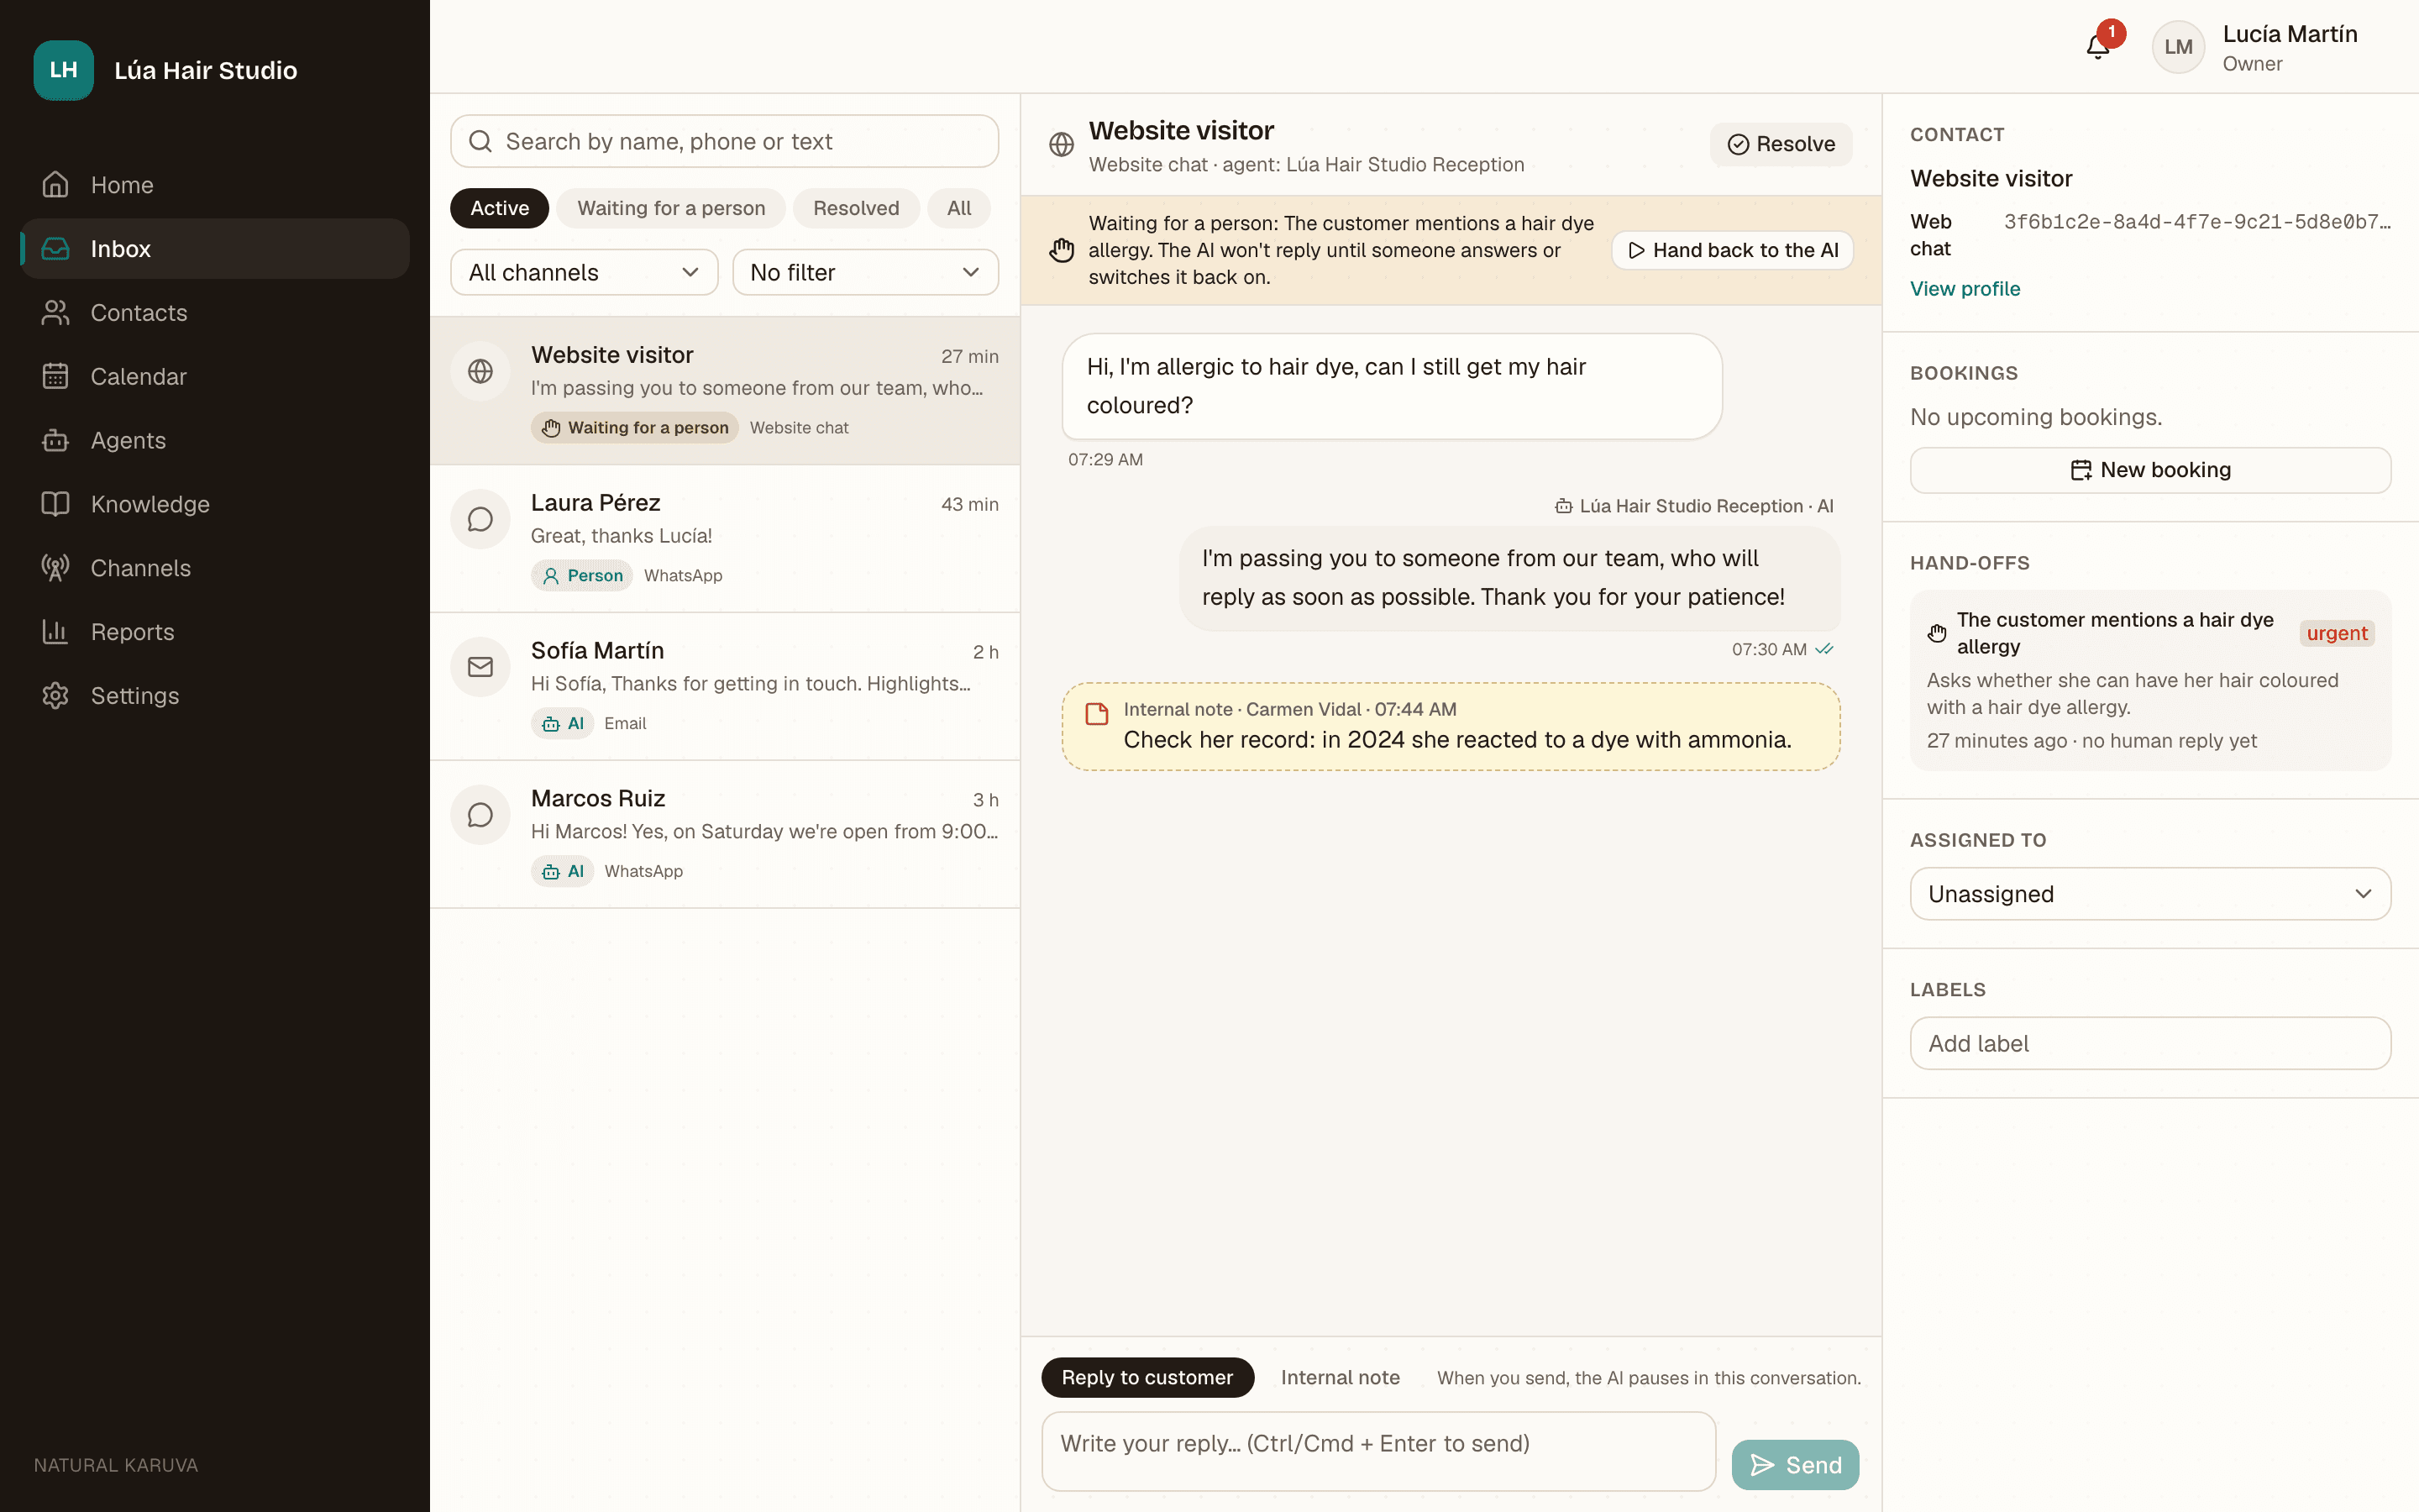Go to Home in sidebar

[215, 185]
